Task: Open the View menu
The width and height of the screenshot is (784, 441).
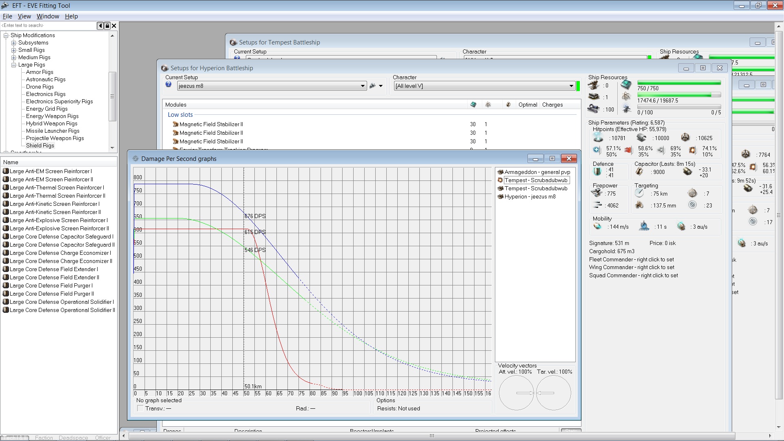Action: pos(24,16)
